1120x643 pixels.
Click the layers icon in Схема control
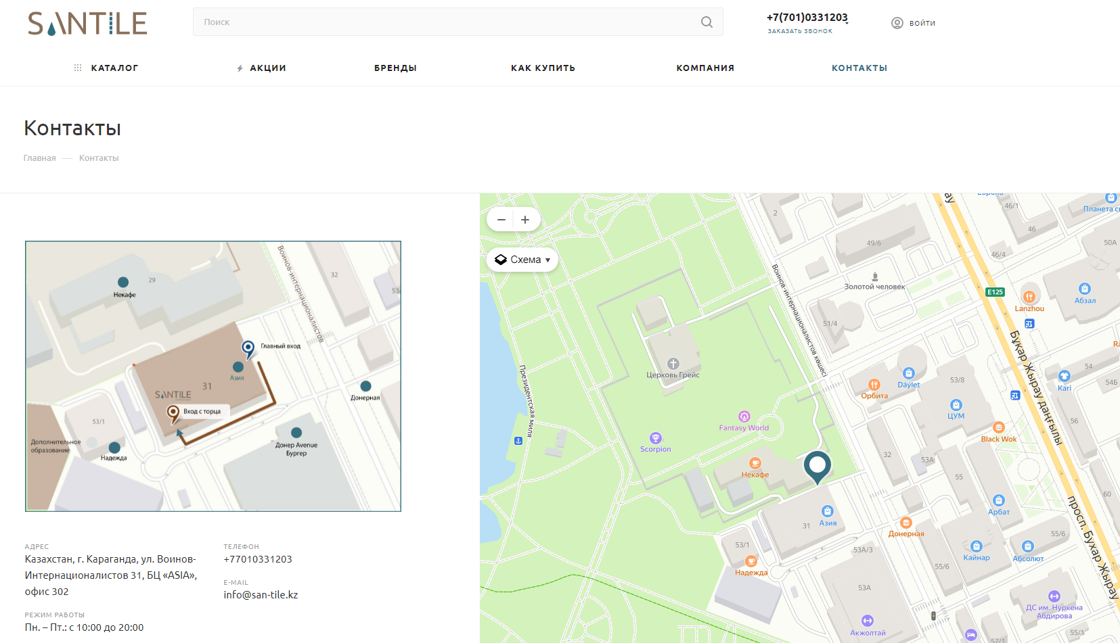pos(501,260)
